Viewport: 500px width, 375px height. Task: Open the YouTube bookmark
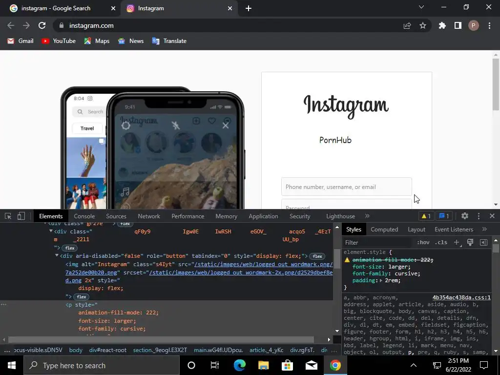(59, 41)
